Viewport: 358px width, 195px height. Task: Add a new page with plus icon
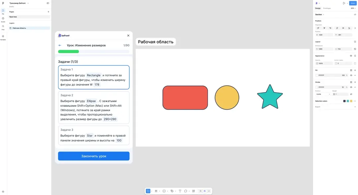[48, 12]
